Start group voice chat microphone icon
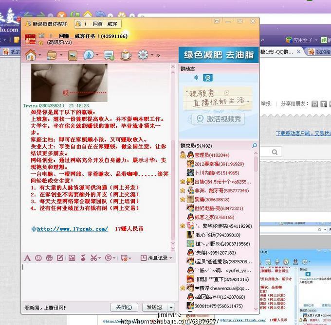The width and height of the screenshot is (331, 325). (89, 55)
